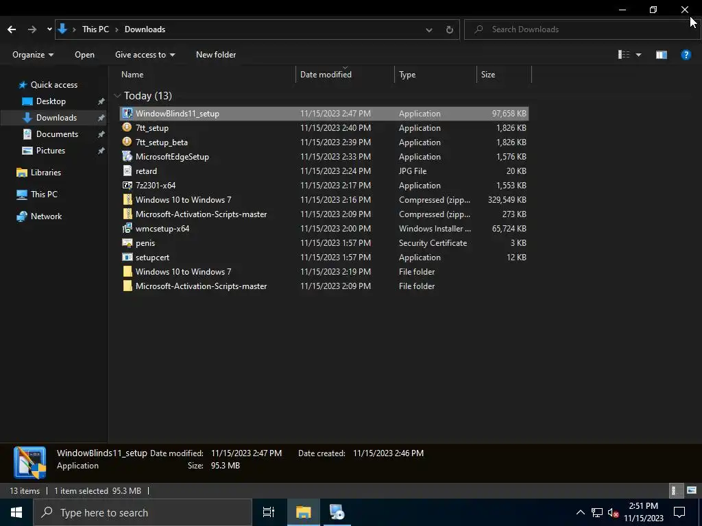The height and width of the screenshot is (526, 702).
Task: Open the address bar history chevron
Action: click(429, 30)
